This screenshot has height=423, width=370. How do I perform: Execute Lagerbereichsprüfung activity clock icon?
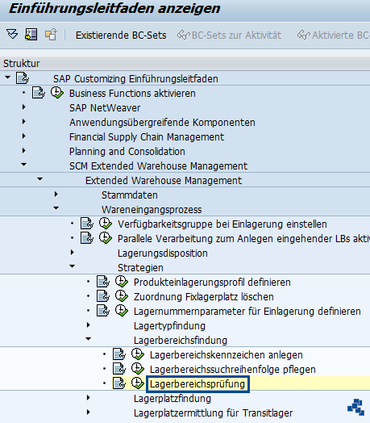pos(138,383)
